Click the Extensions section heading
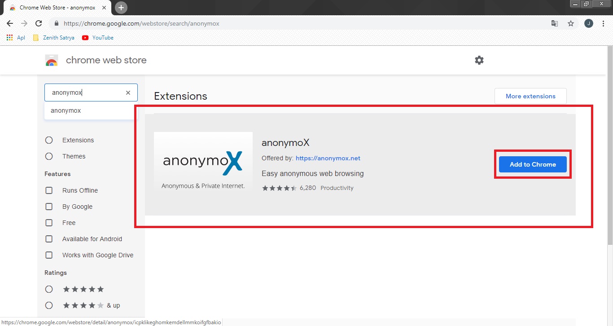The height and width of the screenshot is (326, 613). tap(180, 96)
